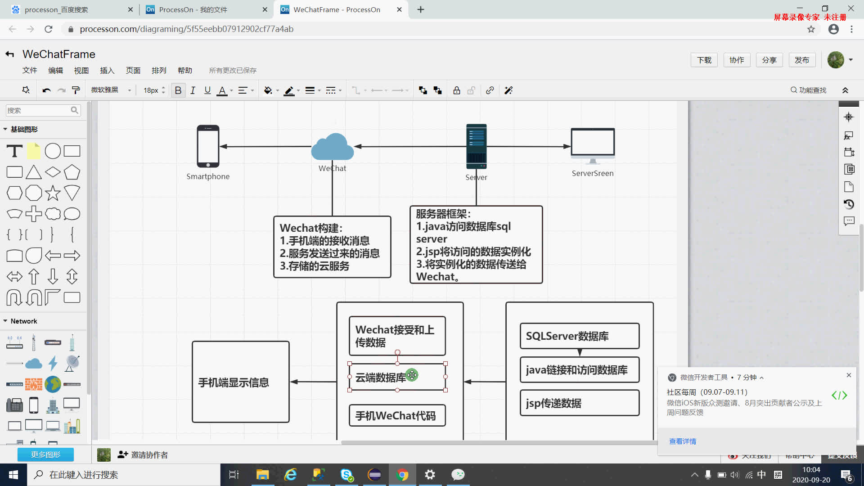This screenshot has height=486, width=864.
Task: Select the circle shape
Action: click(x=53, y=151)
